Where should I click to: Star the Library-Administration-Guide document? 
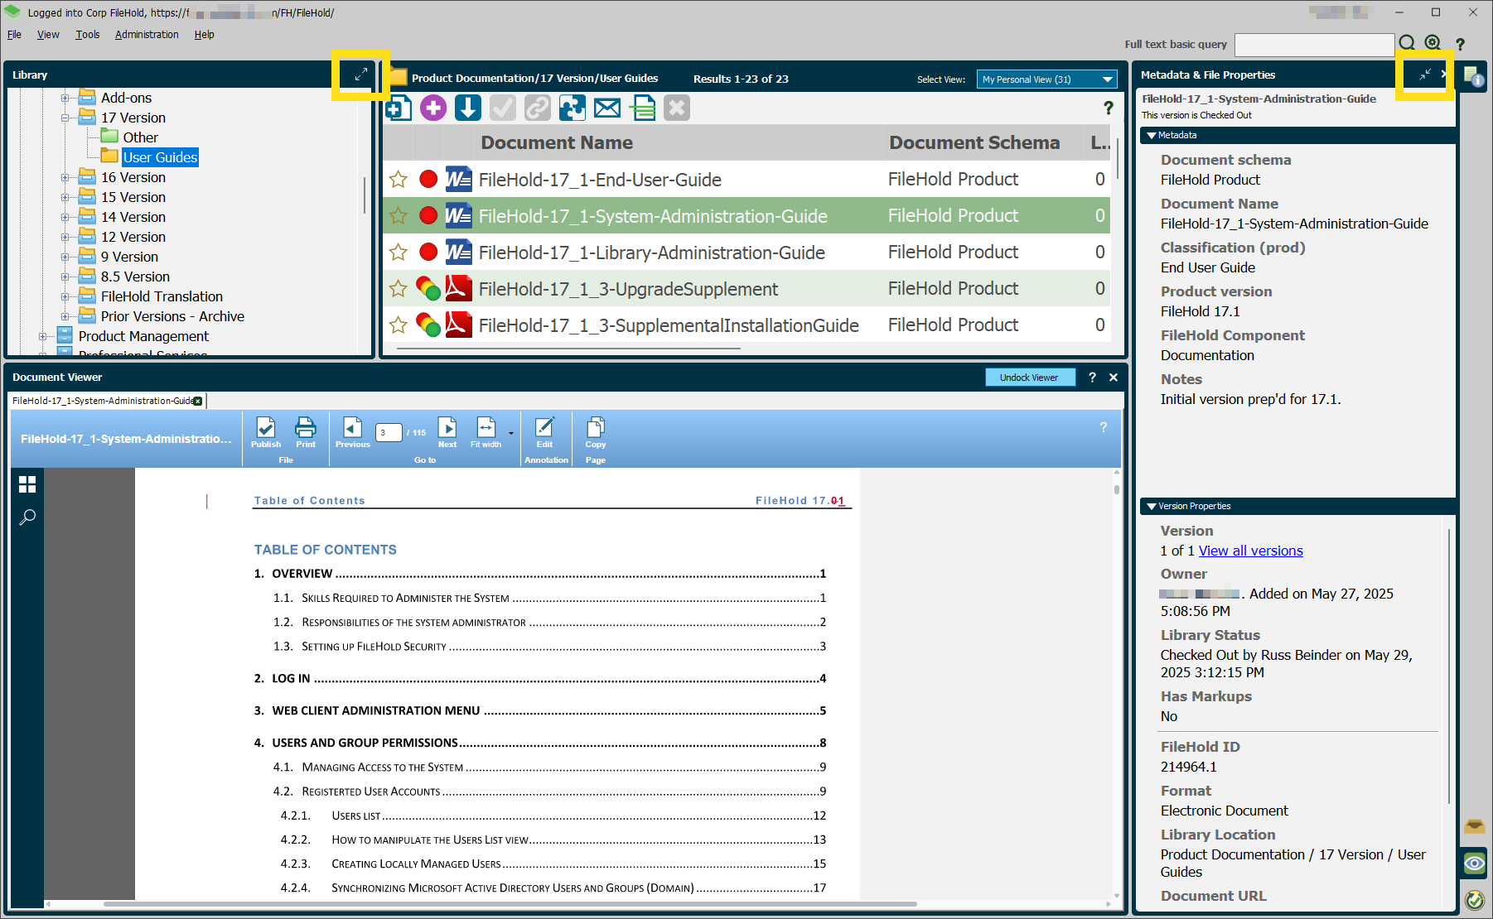coord(399,253)
